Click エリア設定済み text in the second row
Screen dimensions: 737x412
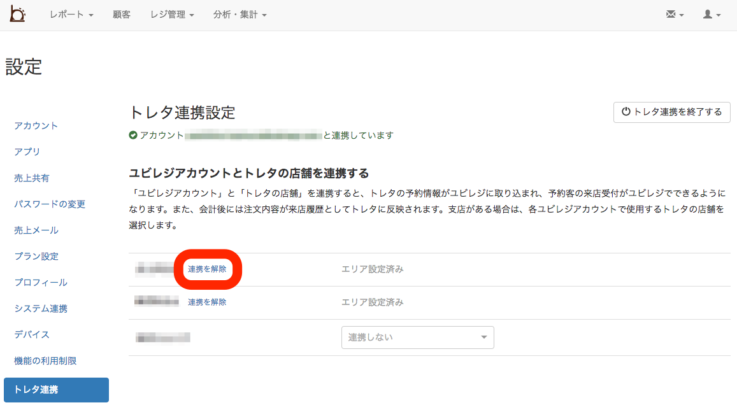[x=372, y=302]
